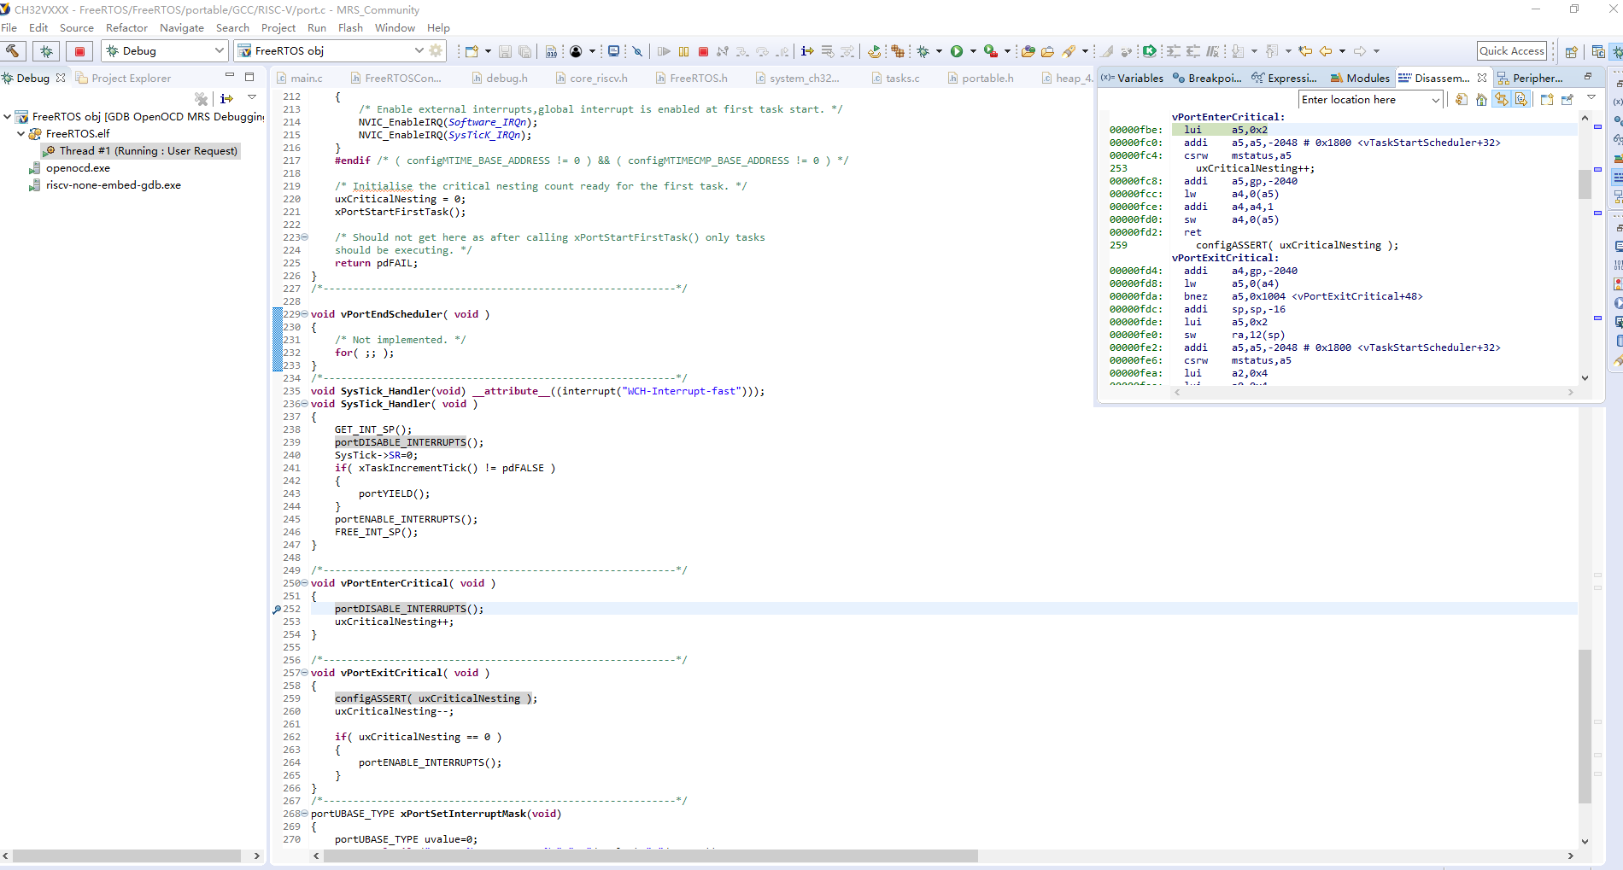Screen dimensions: 1623x870
Task: Open the portable.h editor tab
Action: (981, 78)
